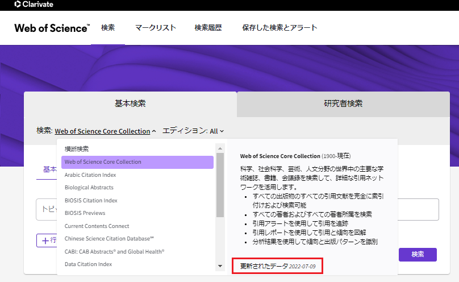Choose Chinese Science Citation Database

109,239
